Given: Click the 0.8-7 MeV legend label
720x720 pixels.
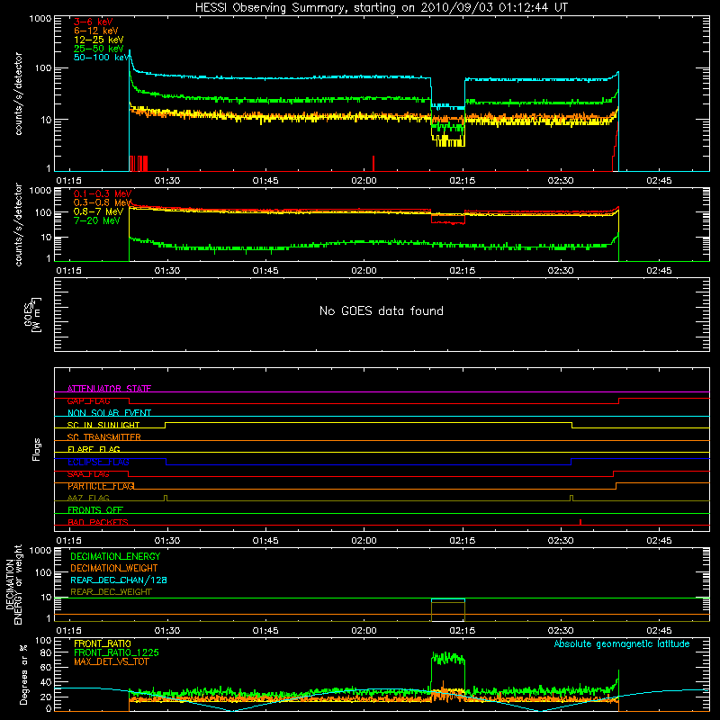Looking at the screenshot, I should click(98, 211).
